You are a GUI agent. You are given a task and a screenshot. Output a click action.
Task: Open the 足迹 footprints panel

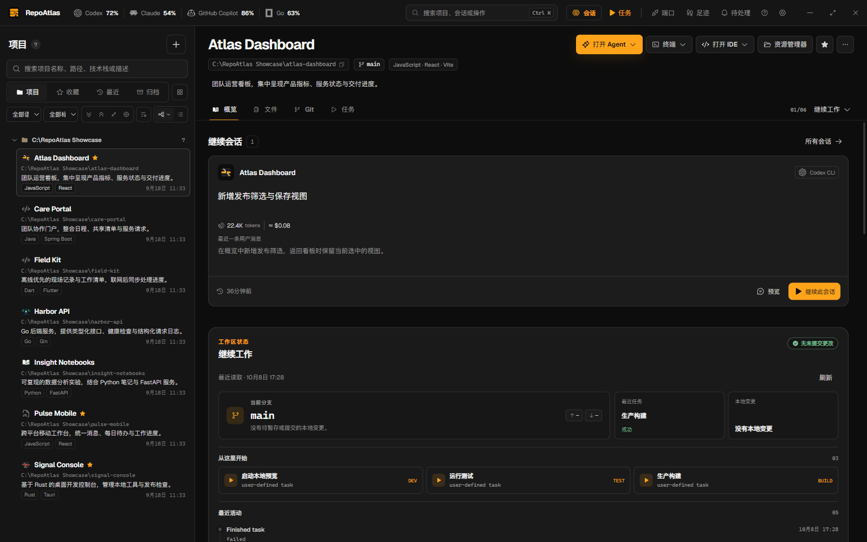coord(698,13)
